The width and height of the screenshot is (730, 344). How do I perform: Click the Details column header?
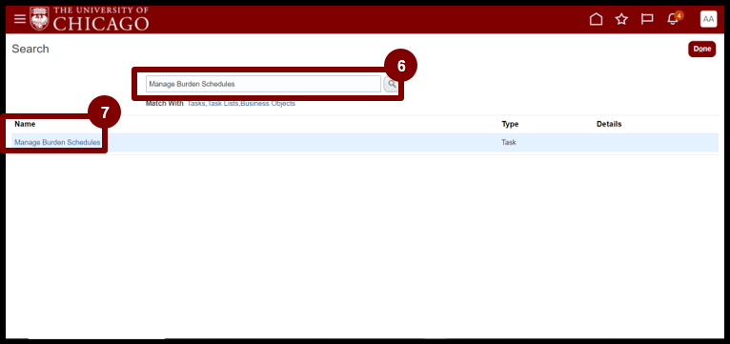(609, 124)
